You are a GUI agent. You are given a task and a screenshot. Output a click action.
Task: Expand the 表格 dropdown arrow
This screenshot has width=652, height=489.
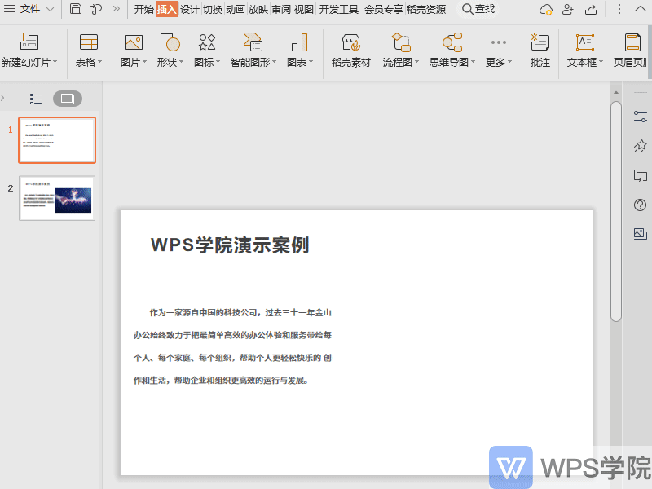(99, 62)
